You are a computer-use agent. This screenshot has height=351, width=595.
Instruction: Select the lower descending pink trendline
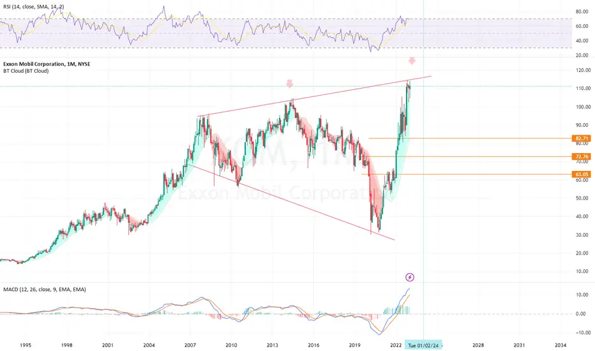[x=291, y=202]
